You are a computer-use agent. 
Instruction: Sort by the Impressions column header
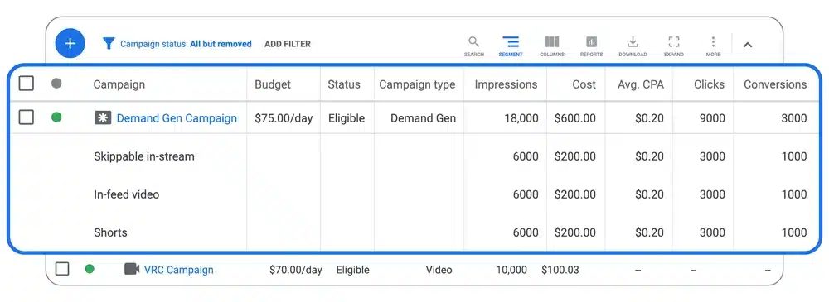[506, 84]
